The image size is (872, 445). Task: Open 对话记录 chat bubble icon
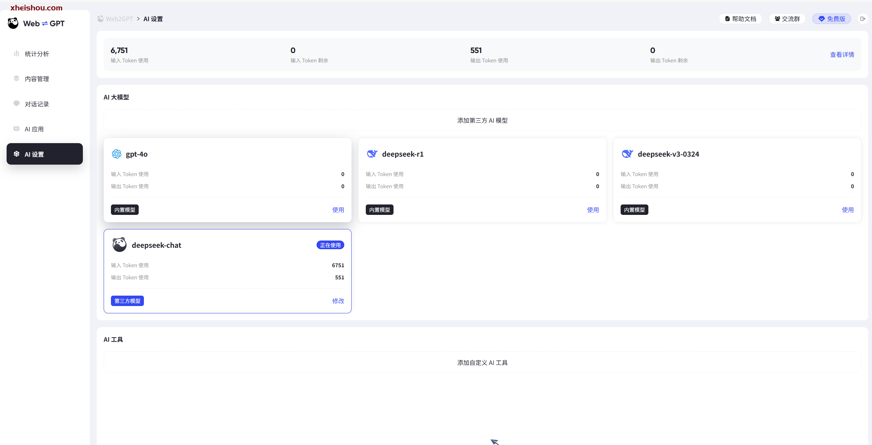coord(16,104)
